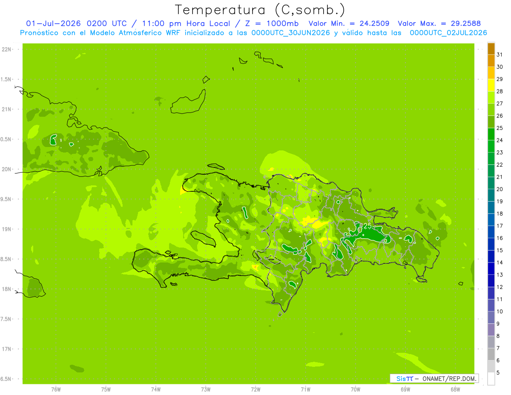Screen dimensions: 511x395
Task: Pick the blue colorbar swatch between 16 and 17
Action: [491, 232]
